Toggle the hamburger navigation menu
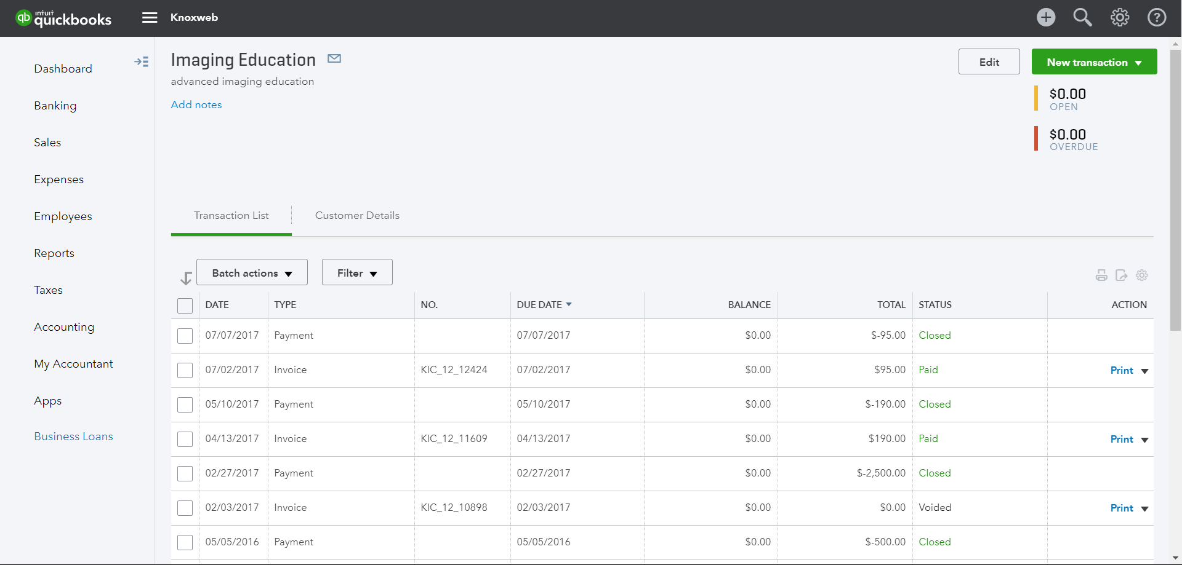This screenshot has height=565, width=1182. pyautogui.click(x=150, y=18)
